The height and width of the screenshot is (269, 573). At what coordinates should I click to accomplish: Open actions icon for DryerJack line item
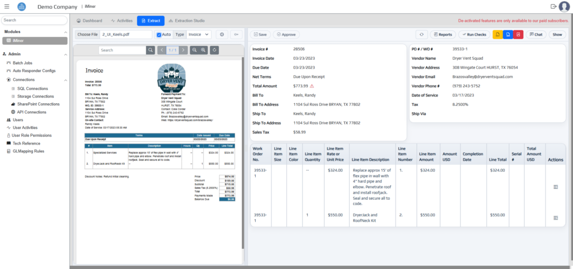click(556, 218)
